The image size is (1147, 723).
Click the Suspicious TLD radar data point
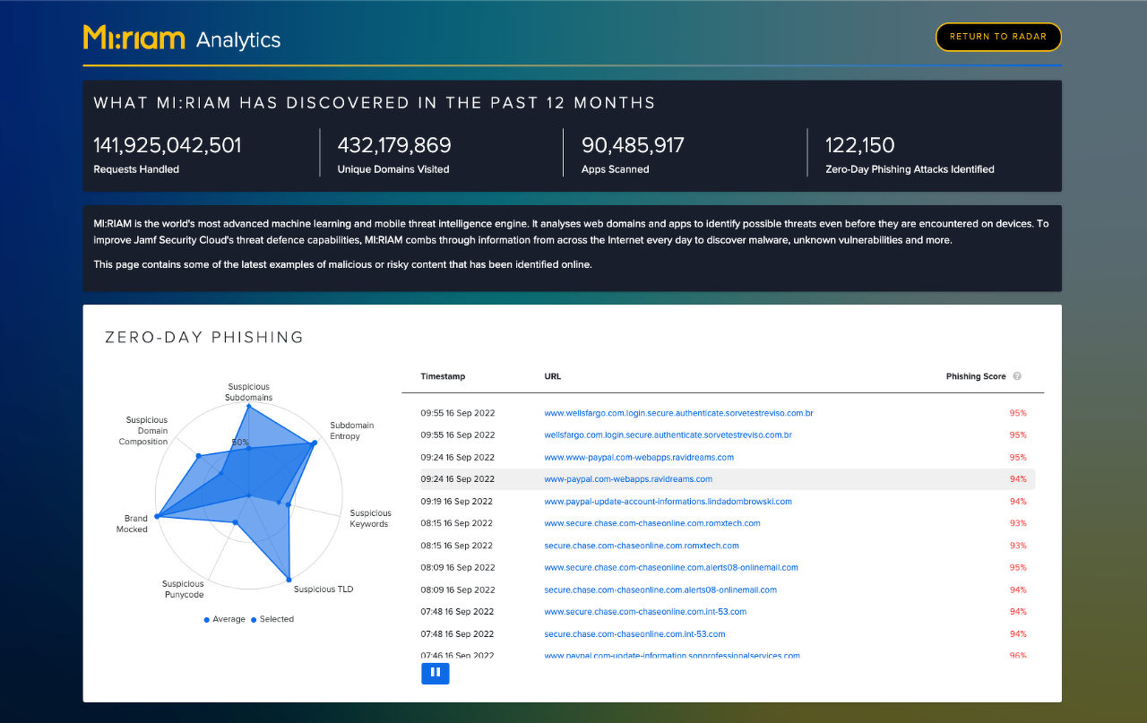point(289,579)
